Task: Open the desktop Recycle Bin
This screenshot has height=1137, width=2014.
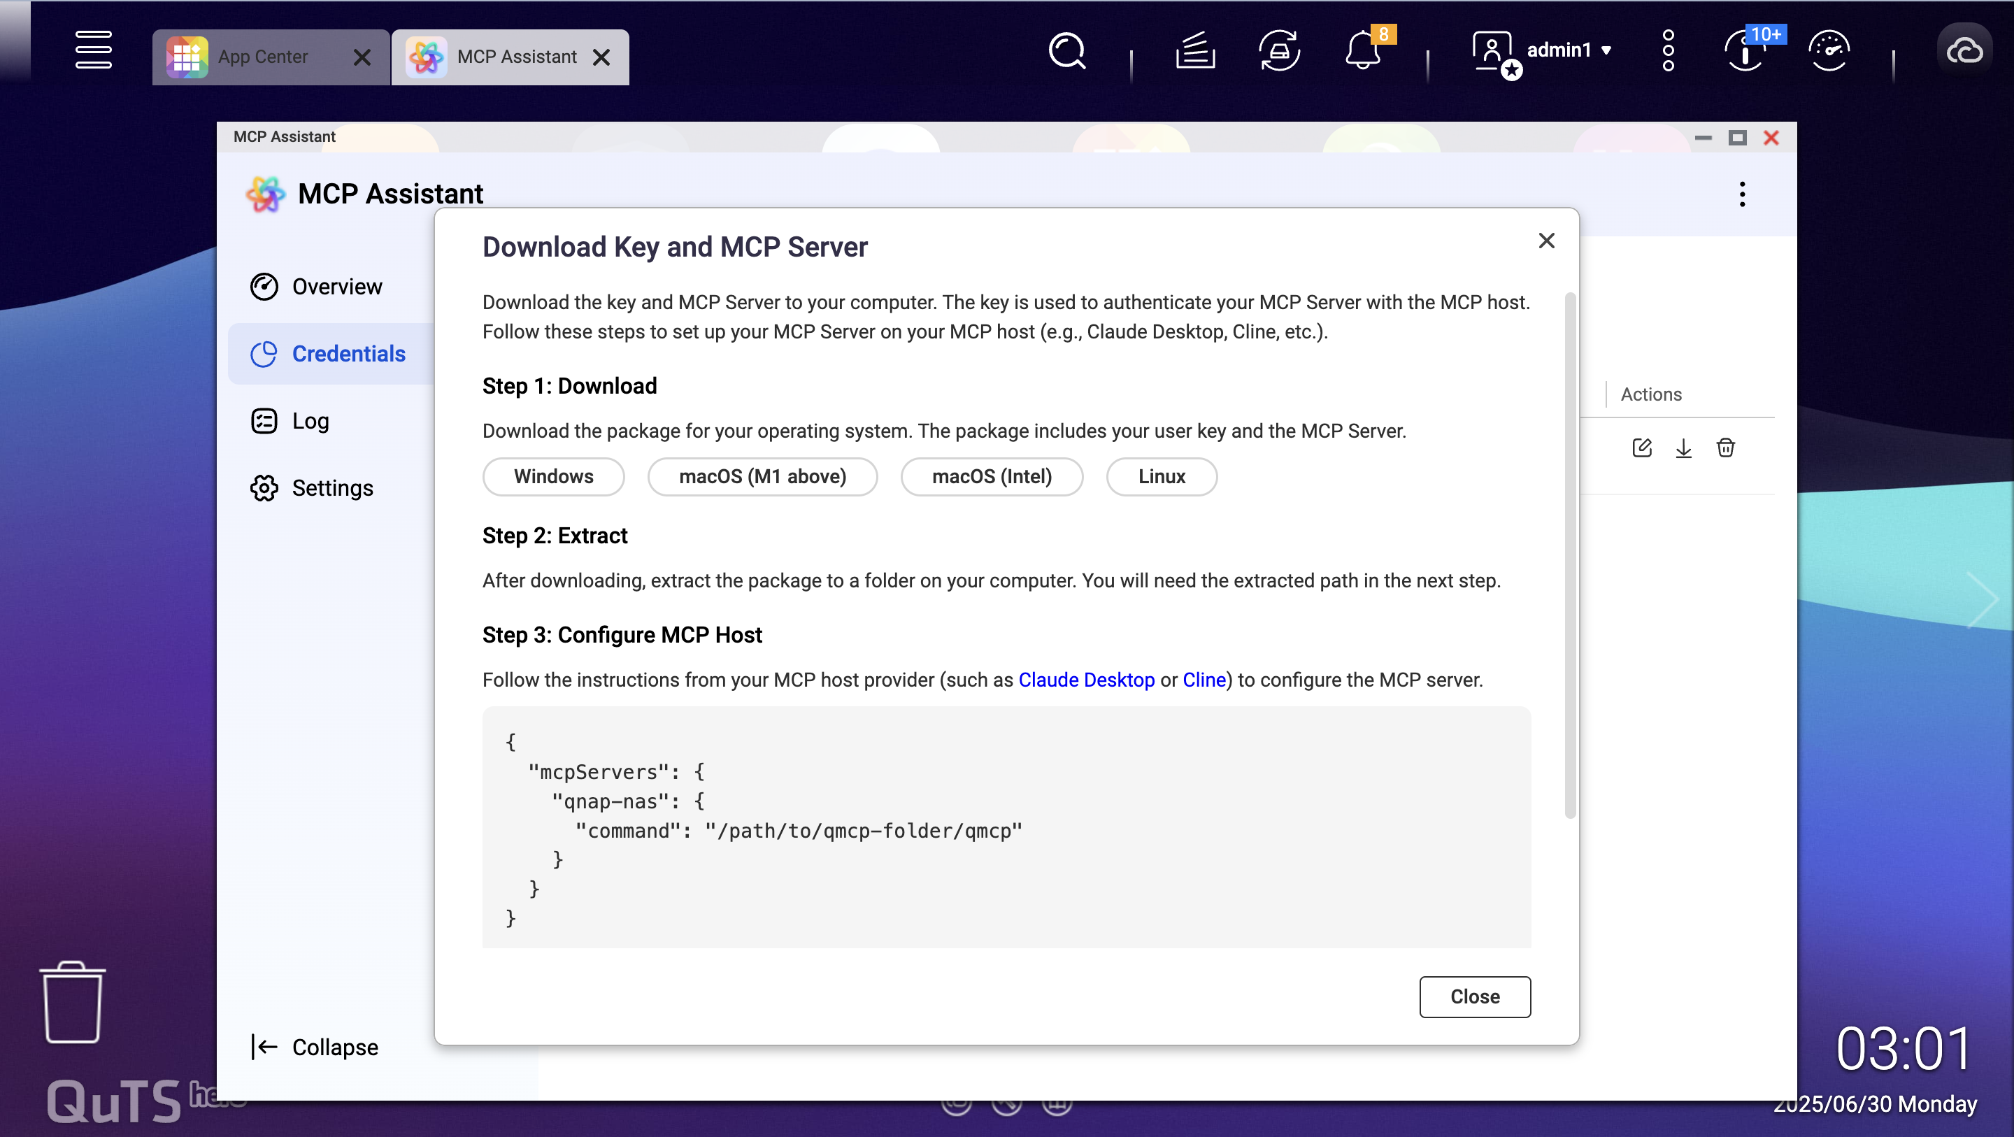Action: coord(72,1003)
